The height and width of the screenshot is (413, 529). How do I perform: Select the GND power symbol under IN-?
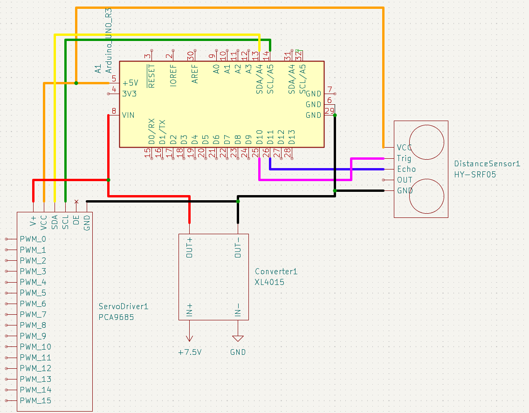pos(238,338)
